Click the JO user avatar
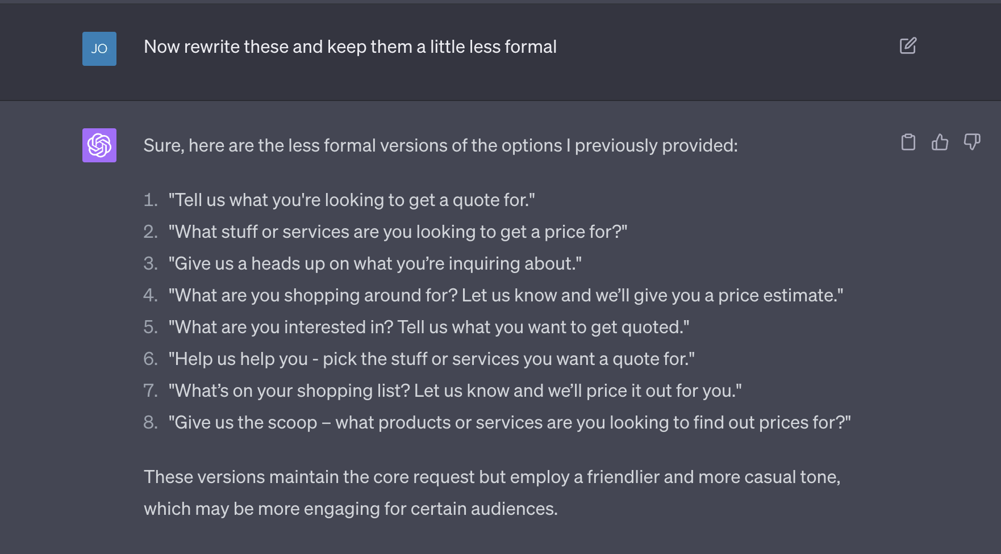The width and height of the screenshot is (1001, 554). (99, 49)
